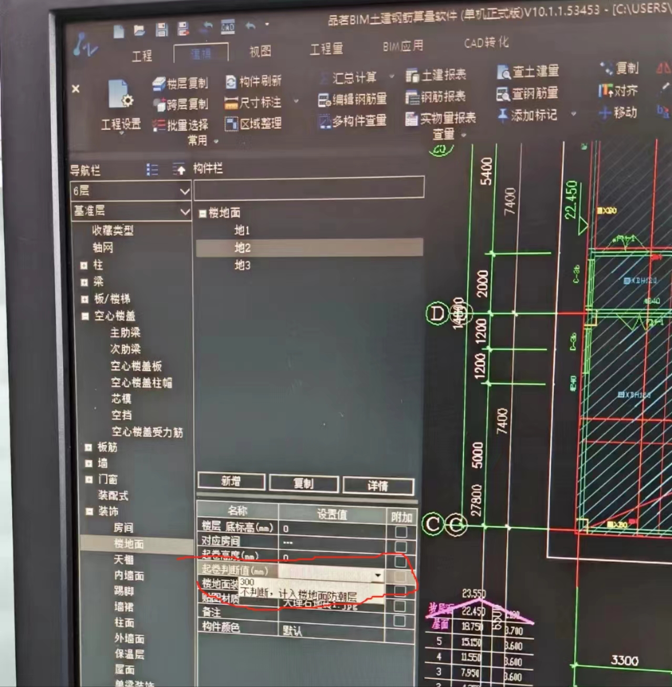Click the component search field under 构件栏
672x687 pixels.
tap(309, 189)
